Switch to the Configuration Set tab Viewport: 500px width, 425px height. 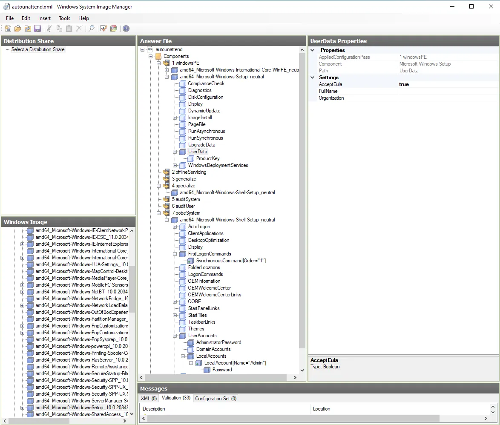click(216, 398)
